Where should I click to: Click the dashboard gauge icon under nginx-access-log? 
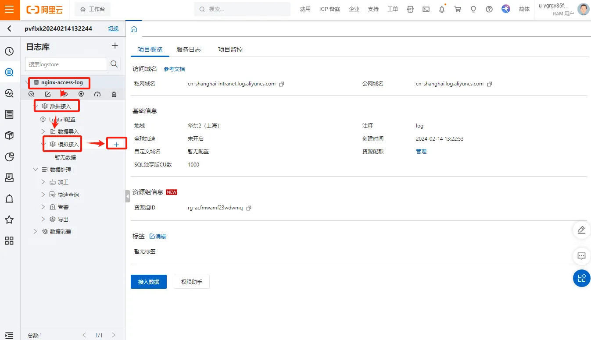pos(97,94)
